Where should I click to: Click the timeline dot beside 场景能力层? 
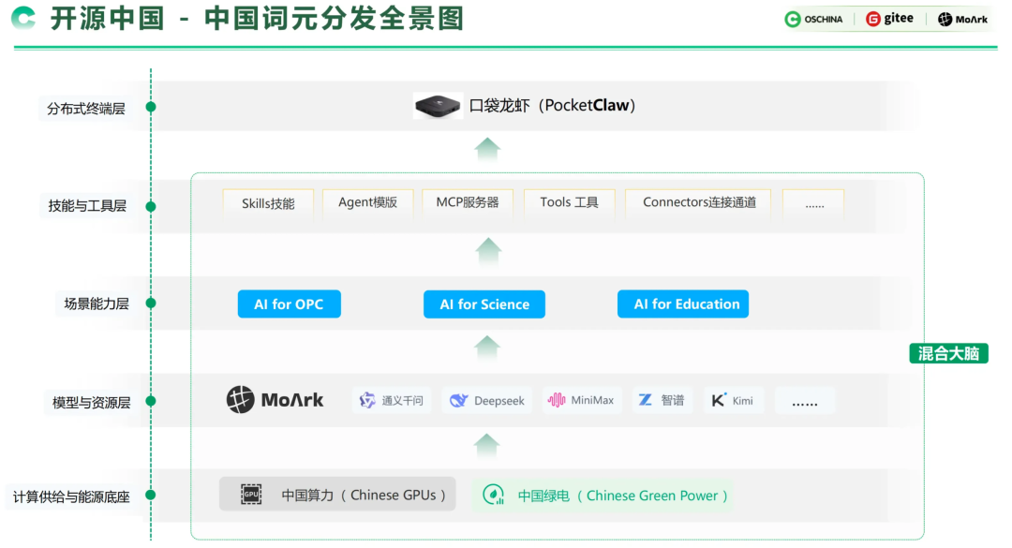click(x=151, y=303)
